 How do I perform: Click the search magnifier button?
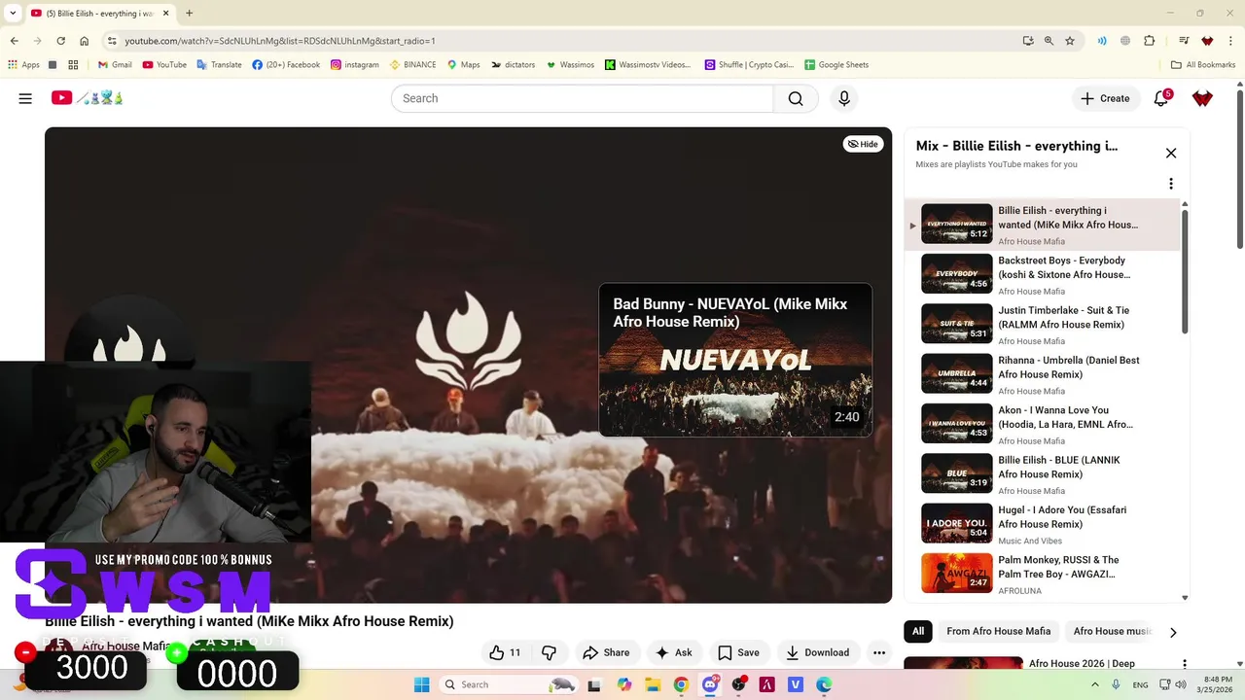click(x=796, y=98)
